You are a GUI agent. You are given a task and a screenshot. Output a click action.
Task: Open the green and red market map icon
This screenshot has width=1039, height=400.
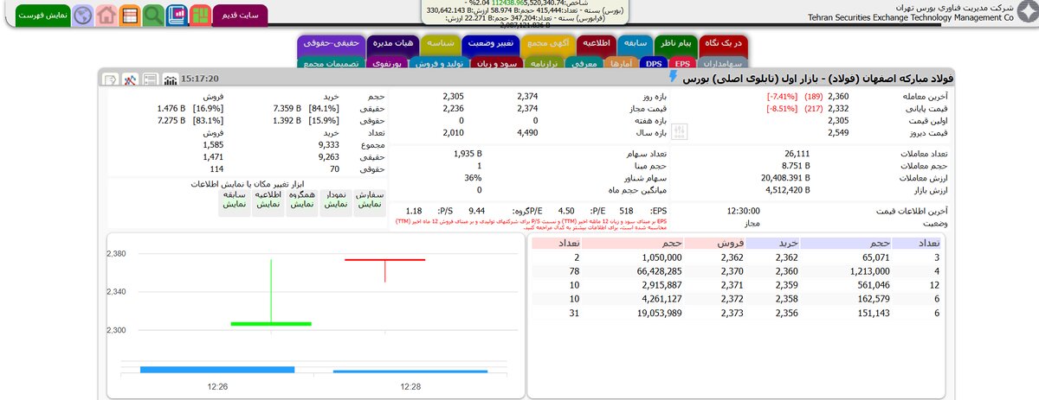pyautogui.click(x=200, y=16)
